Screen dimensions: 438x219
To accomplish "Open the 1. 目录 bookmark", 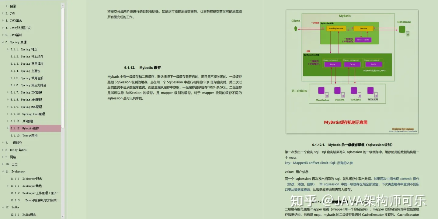I will tap(11, 6).
